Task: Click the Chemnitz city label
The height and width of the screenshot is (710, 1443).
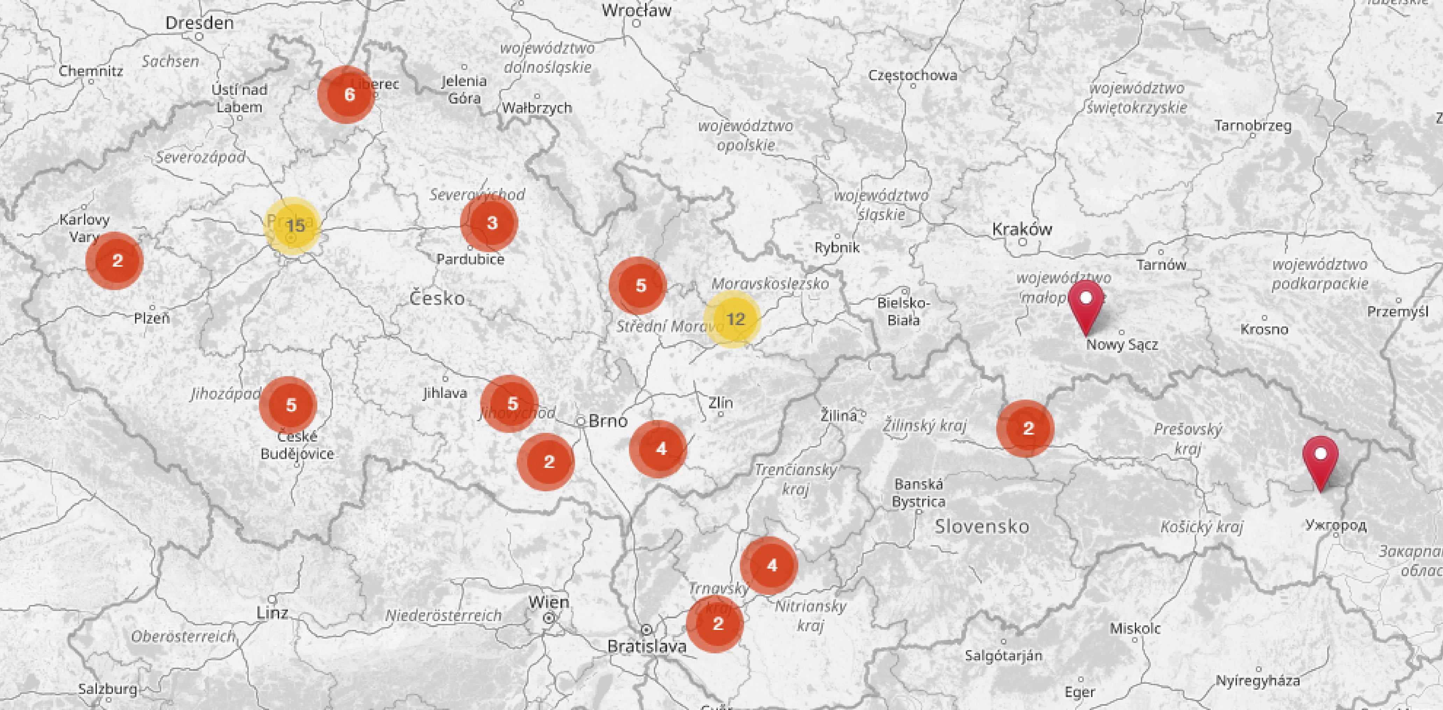Action: coord(91,71)
